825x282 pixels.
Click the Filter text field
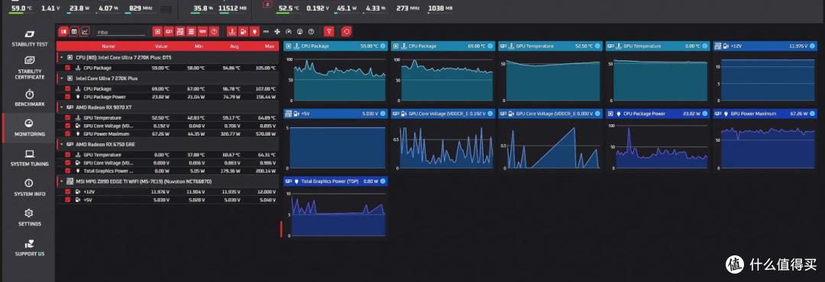pos(121,32)
